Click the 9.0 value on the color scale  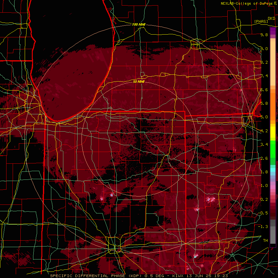[264, 48]
